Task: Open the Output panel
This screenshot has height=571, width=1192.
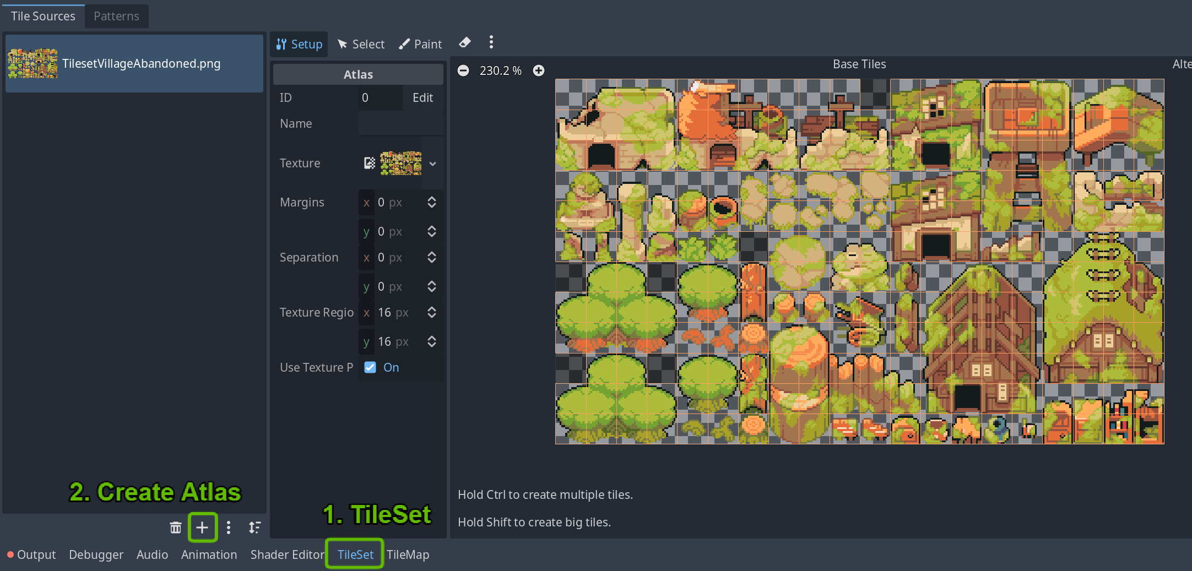Action: click(36, 554)
